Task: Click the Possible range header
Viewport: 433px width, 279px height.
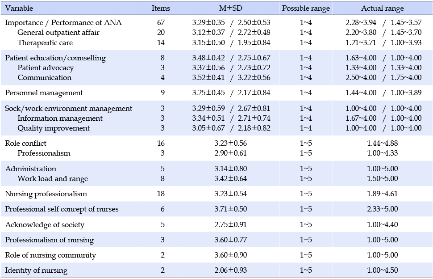Action: pos(306,8)
